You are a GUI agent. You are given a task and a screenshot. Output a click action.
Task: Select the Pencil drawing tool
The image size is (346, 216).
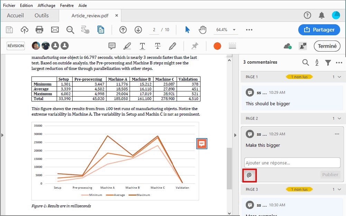172,46
